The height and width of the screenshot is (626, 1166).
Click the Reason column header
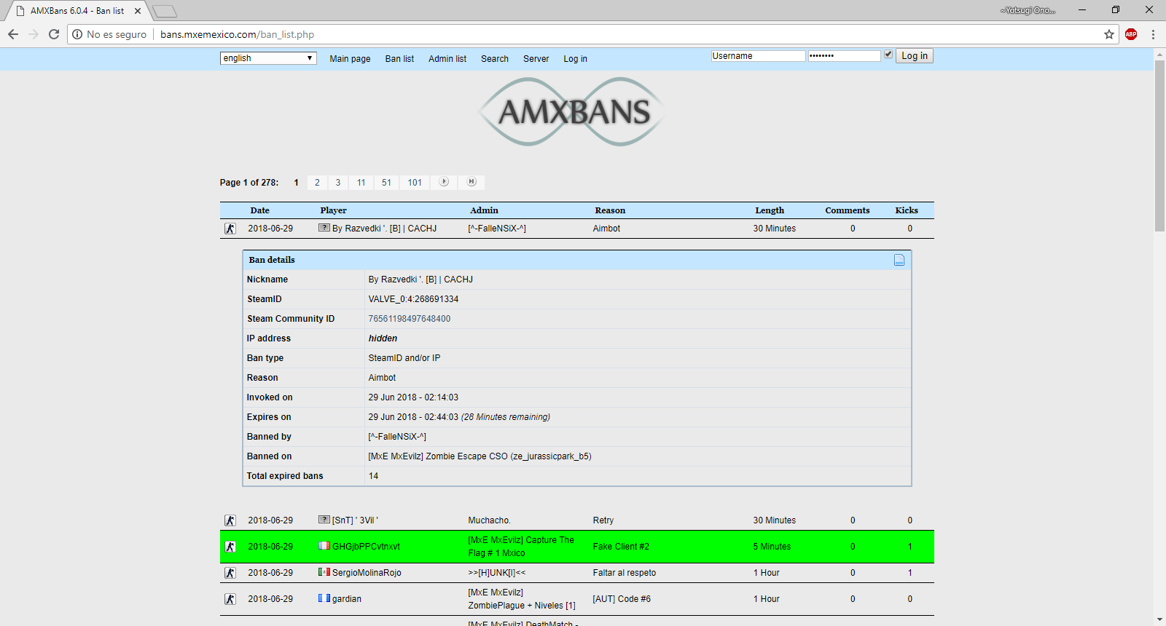coord(610,210)
